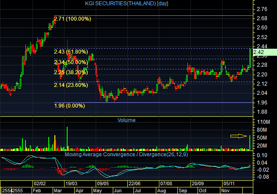Click the -0.08 MACD axis value
Viewport: 277px width, 194px height.
coord(263,177)
